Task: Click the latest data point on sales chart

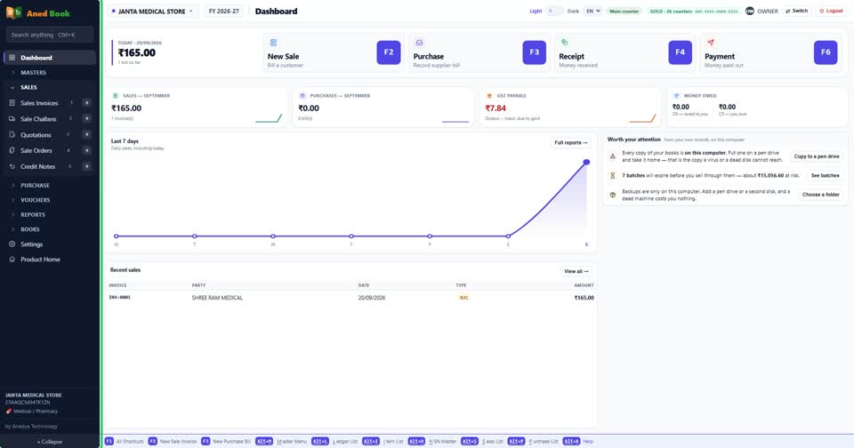Action: click(x=586, y=162)
